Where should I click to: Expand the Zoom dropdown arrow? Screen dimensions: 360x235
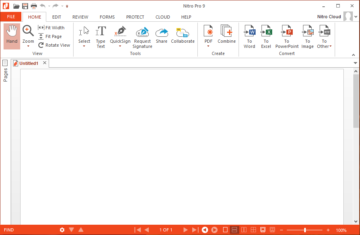click(x=28, y=46)
